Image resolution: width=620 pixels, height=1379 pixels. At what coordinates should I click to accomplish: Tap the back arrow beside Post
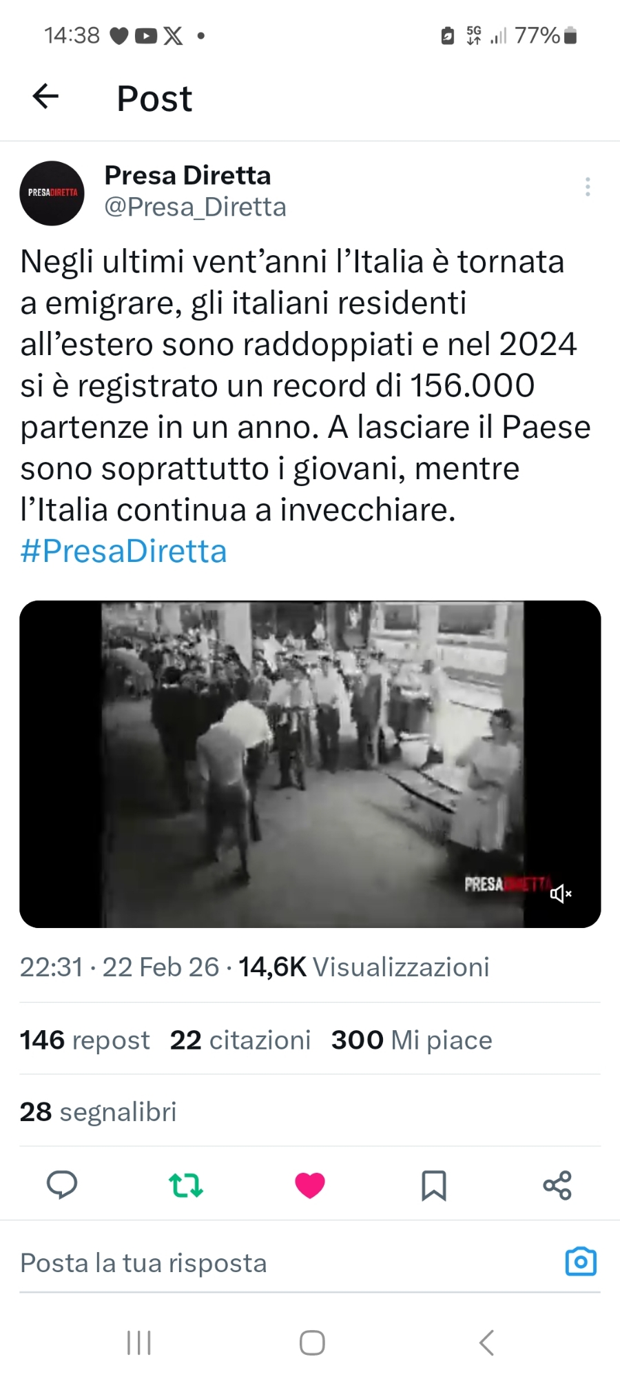click(x=45, y=97)
